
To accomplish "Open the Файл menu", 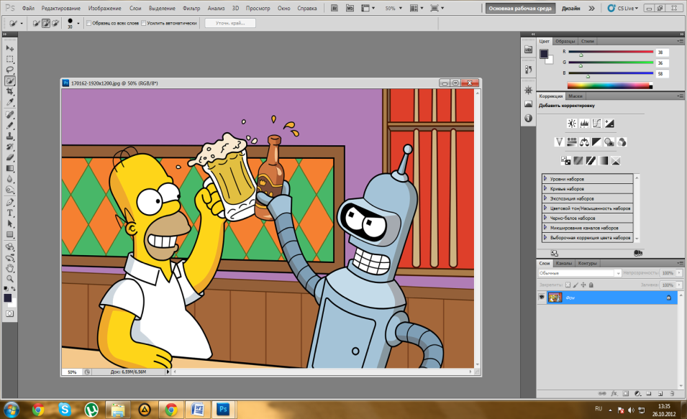I will (x=28, y=8).
